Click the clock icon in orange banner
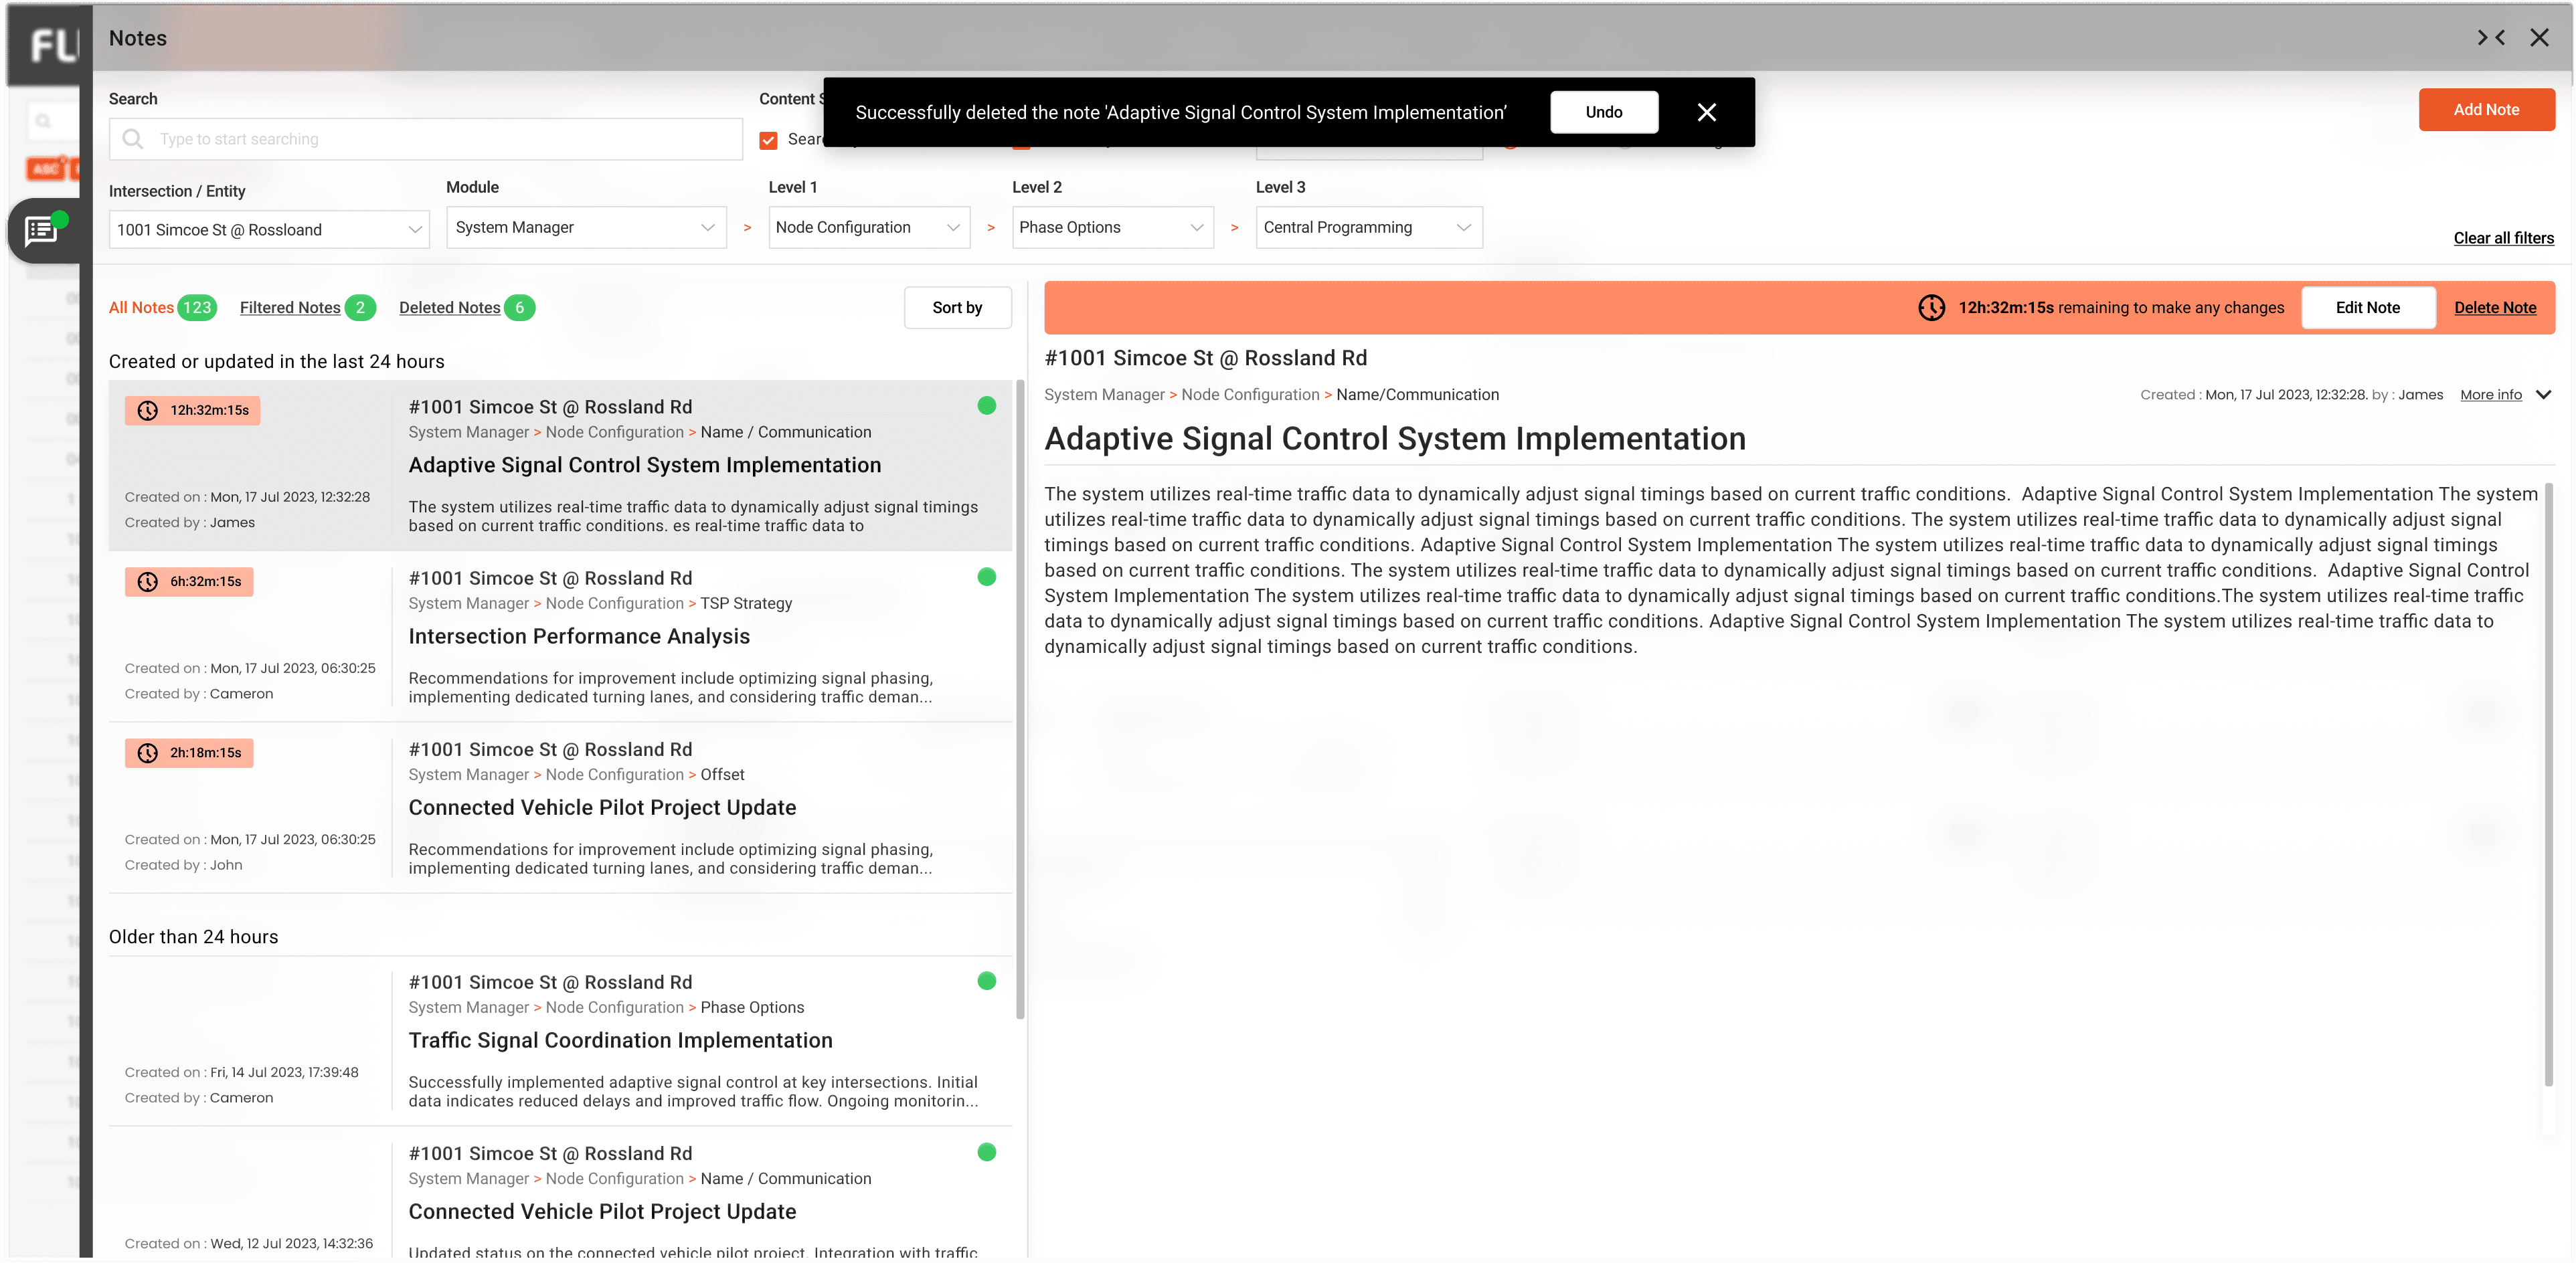Screen dimensions: 2576x1263 [x=1931, y=308]
